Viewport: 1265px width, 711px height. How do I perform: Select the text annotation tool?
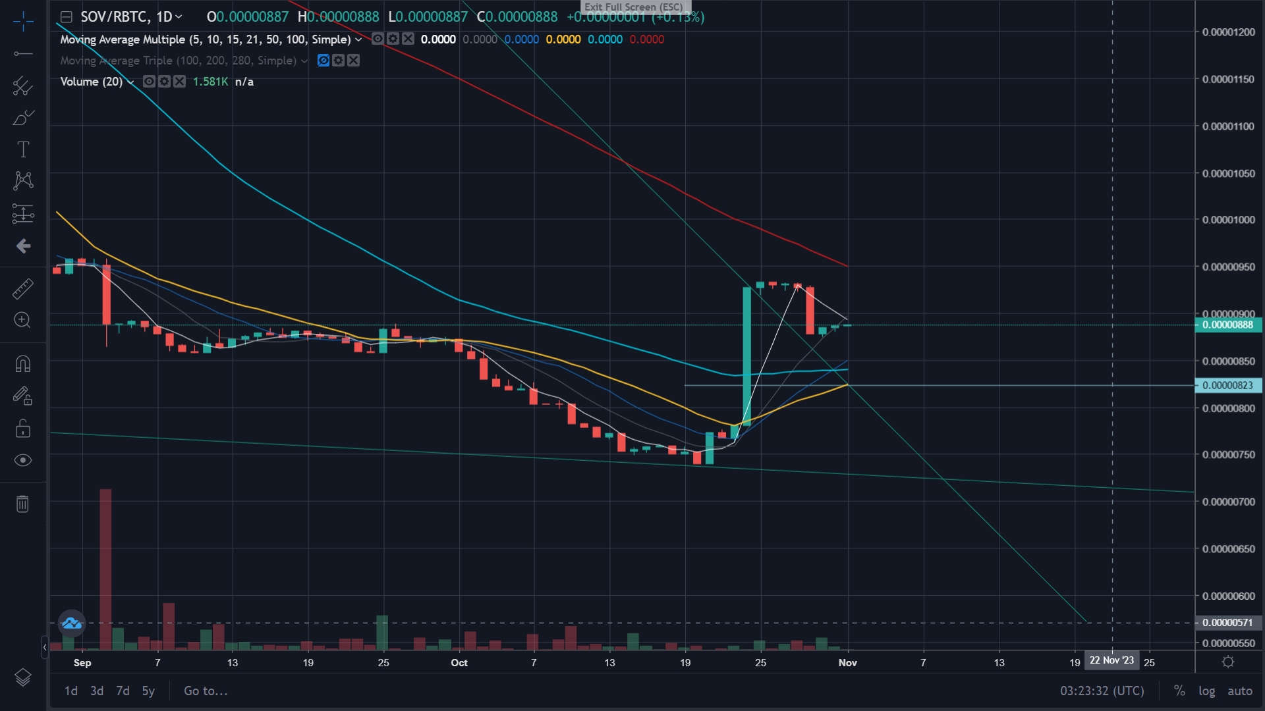coord(23,149)
